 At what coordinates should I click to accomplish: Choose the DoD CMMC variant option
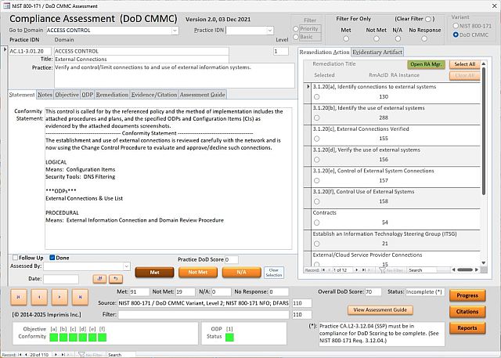click(456, 34)
